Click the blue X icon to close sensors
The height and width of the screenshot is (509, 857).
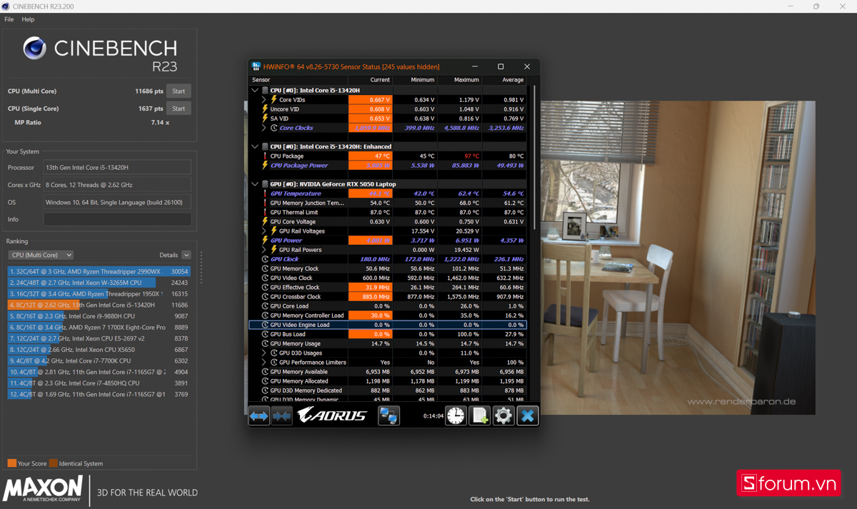tap(528, 415)
